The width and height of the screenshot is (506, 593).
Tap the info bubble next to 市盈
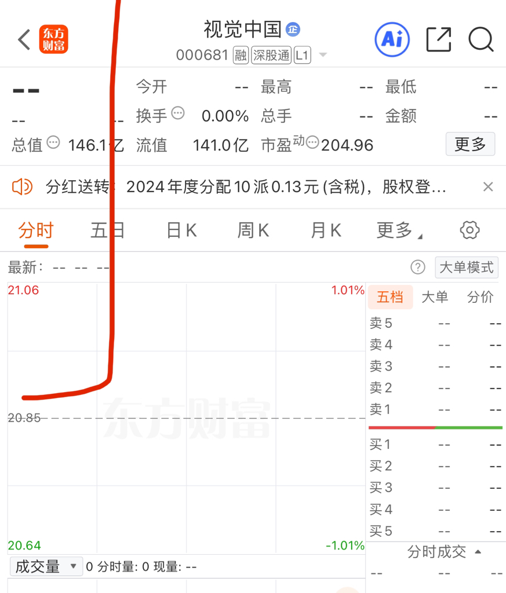312,142
